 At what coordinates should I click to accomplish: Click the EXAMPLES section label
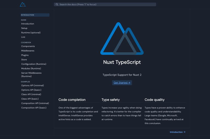point(25,82)
